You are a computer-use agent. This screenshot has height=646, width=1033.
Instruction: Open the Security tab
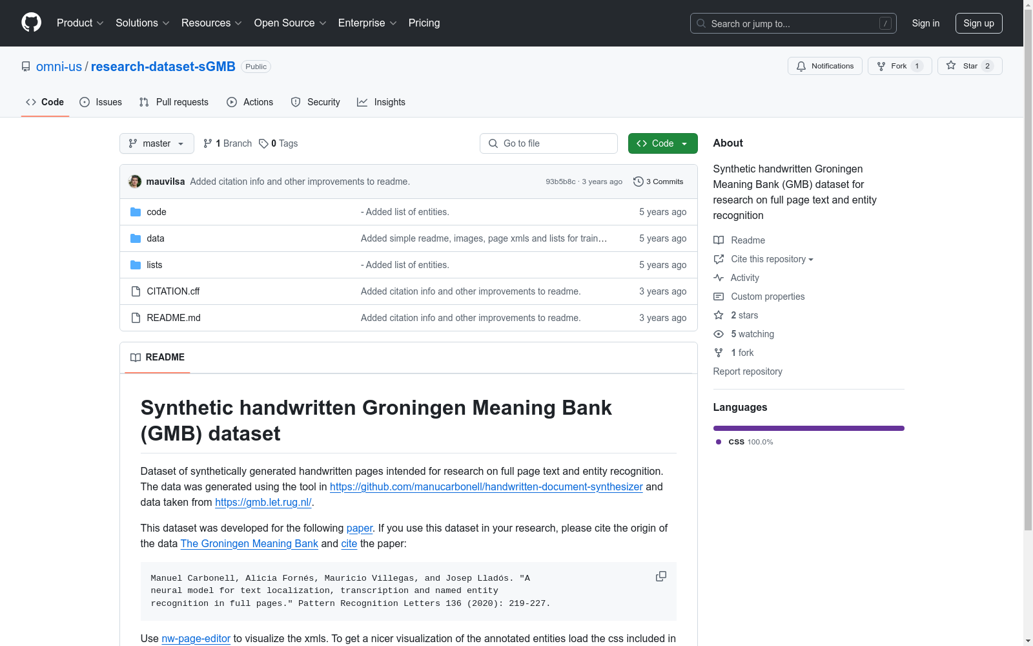315,102
